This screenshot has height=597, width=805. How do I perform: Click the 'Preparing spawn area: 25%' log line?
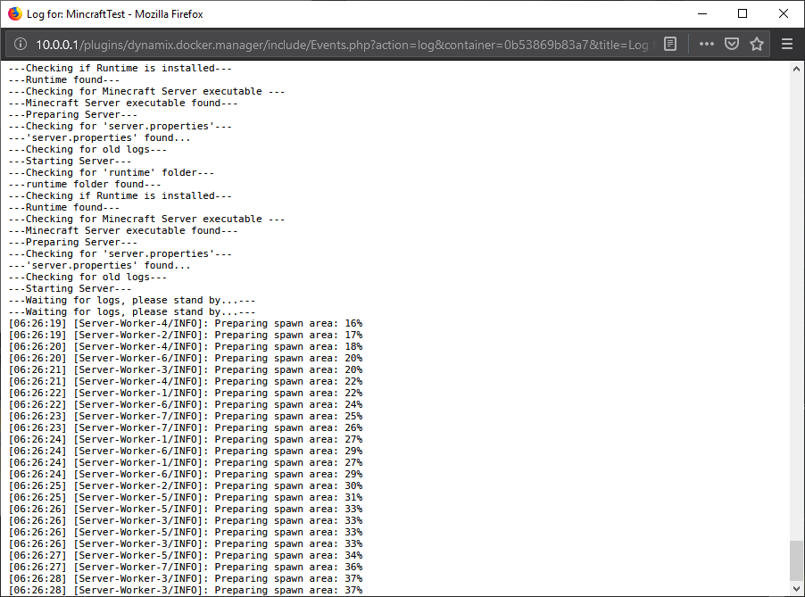pos(186,417)
